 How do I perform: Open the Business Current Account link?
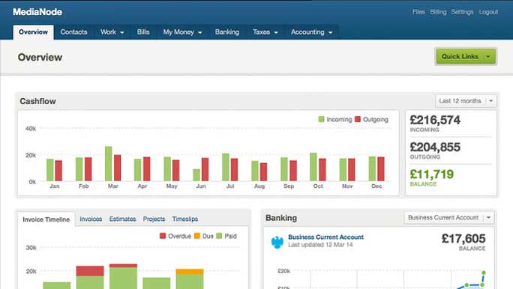point(325,237)
